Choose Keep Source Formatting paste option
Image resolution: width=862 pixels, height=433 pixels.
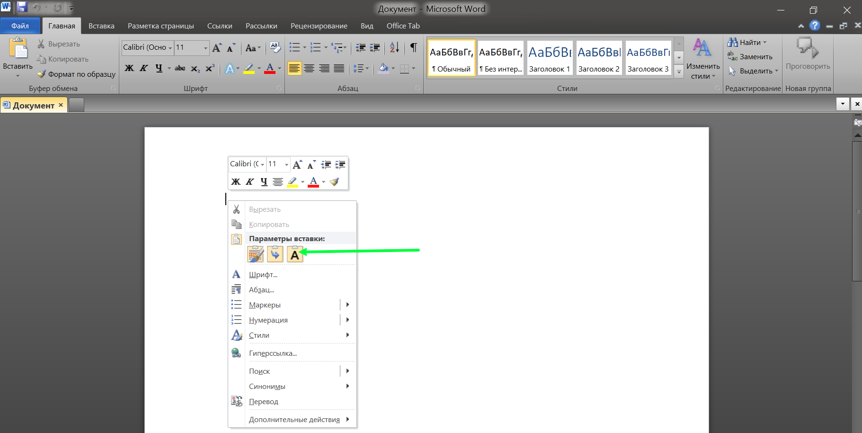(255, 254)
